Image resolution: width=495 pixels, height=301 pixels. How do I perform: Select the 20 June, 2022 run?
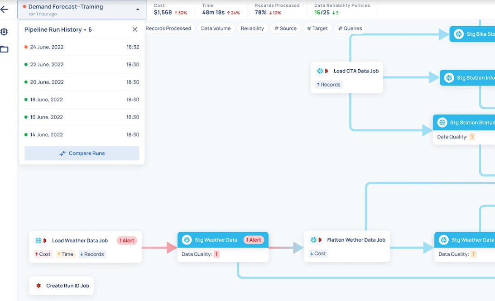[x=82, y=82]
